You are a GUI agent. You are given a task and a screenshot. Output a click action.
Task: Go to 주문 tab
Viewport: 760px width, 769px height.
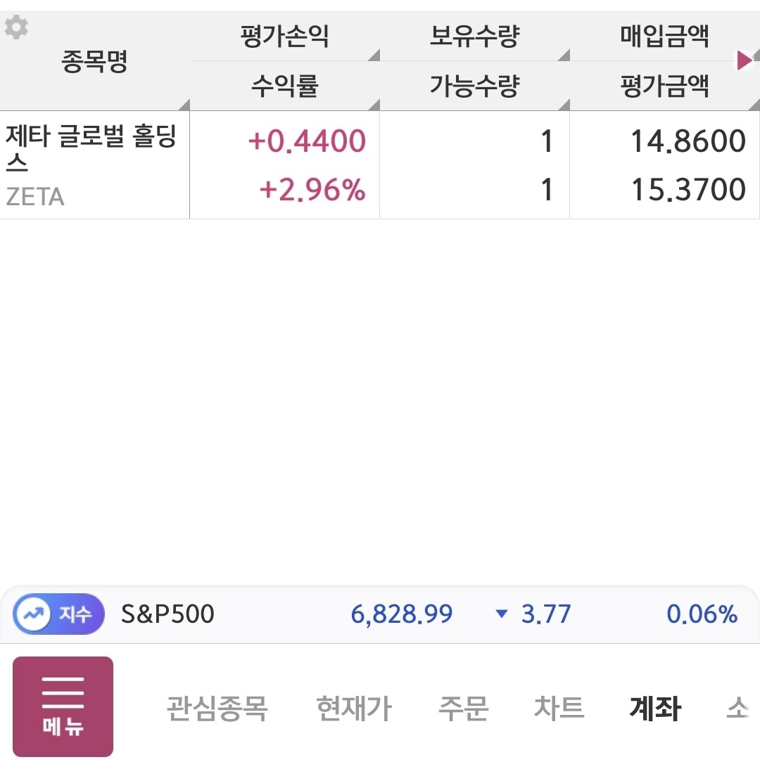463,708
